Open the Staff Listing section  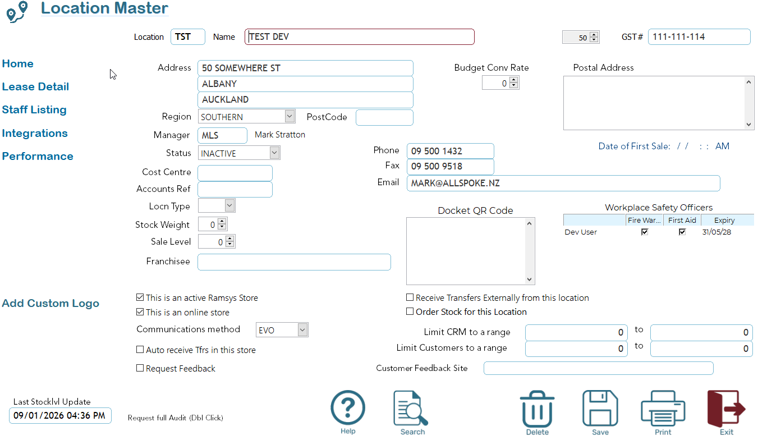(x=34, y=109)
